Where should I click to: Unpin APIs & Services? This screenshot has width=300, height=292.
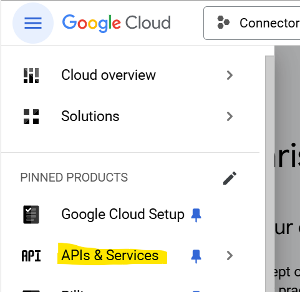click(x=196, y=256)
